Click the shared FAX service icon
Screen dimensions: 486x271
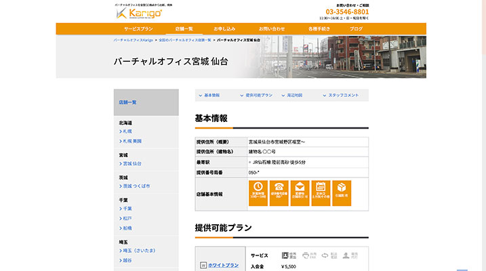[x=309, y=255]
